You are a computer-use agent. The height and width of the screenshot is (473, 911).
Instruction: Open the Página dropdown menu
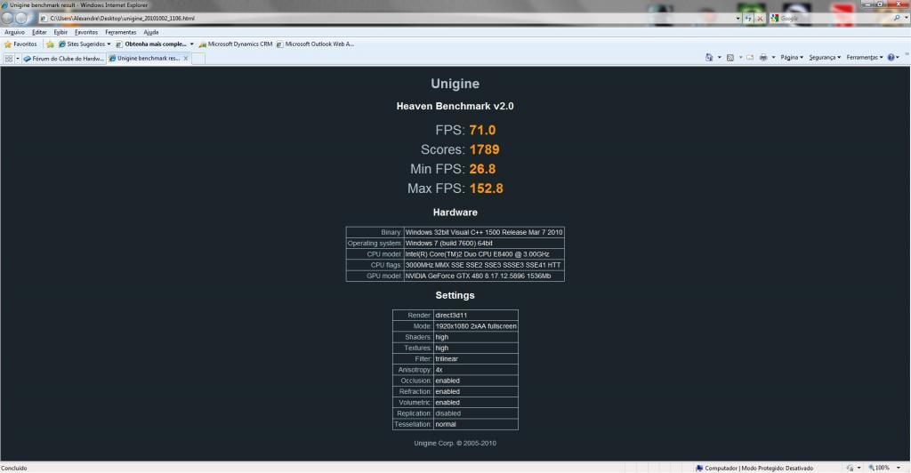tap(791, 58)
